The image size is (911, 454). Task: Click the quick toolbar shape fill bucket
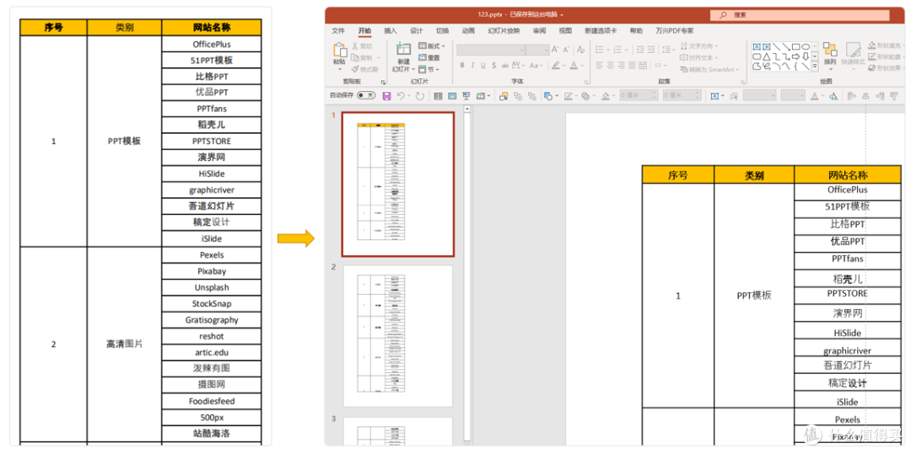tap(606, 96)
